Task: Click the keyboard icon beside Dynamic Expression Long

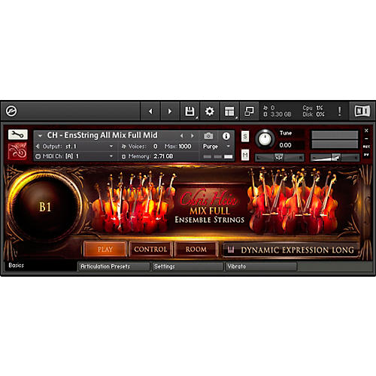Action: coord(231,250)
